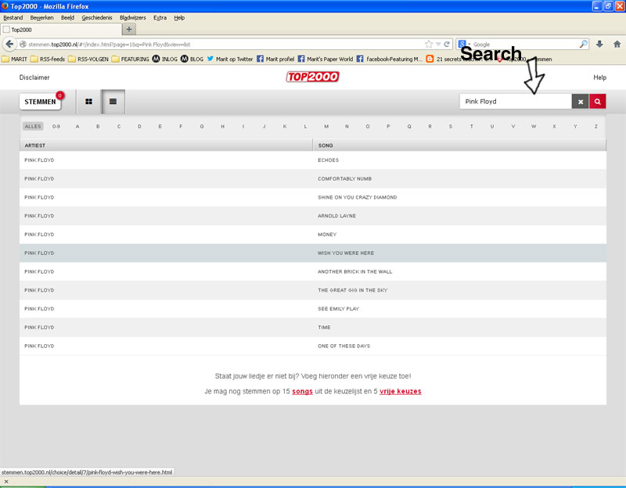Bookmark this page with star icon
This screenshot has width=626, height=488.
[x=429, y=44]
